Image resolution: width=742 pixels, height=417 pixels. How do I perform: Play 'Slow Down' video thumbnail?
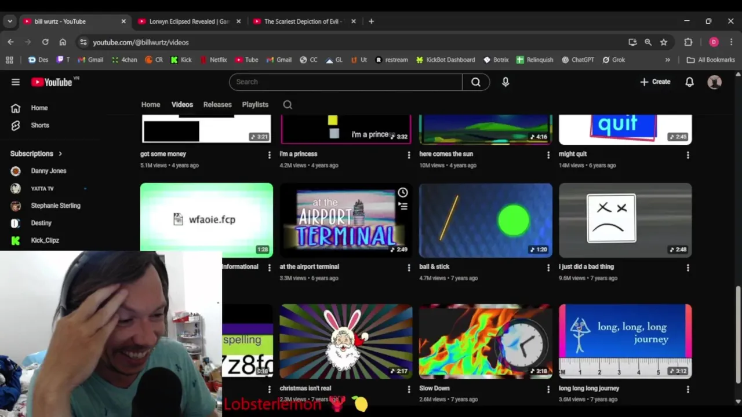tap(486, 341)
